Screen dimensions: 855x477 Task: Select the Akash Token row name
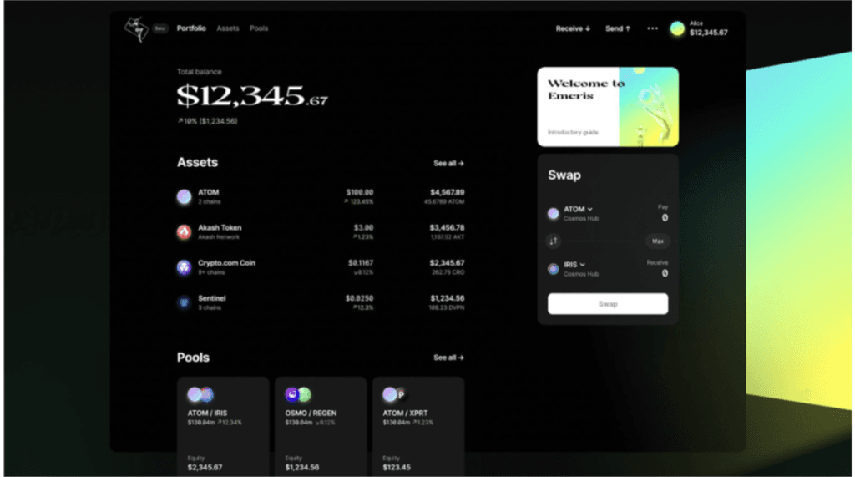[220, 227]
